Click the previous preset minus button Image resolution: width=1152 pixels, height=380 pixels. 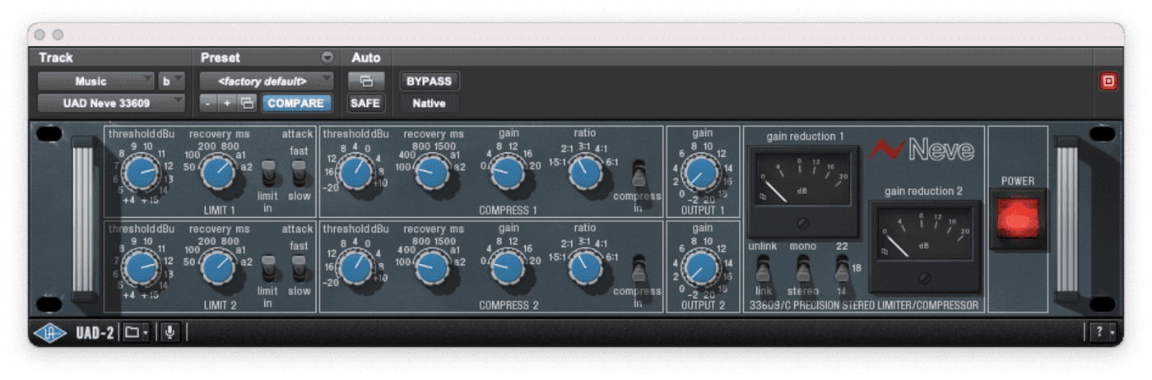click(208, 103)
